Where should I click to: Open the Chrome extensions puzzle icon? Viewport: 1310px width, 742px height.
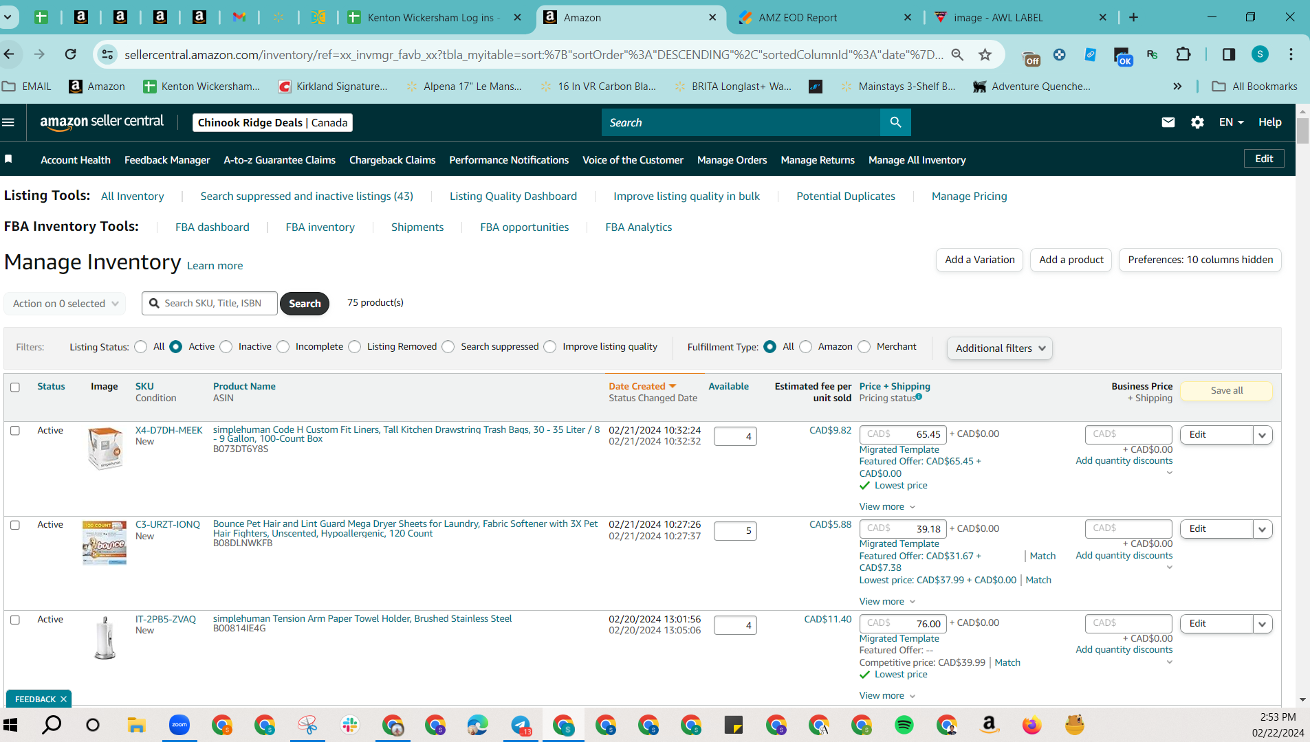(1183, 54)
